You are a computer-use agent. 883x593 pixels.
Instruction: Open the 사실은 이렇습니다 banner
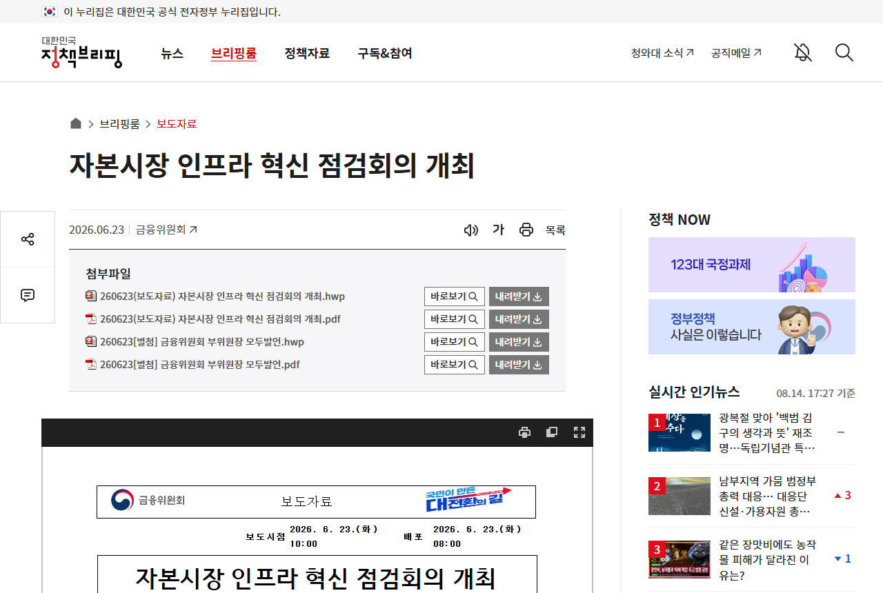point(752,327)
